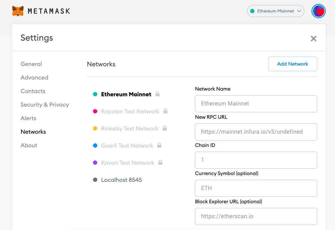Open Advanced settings
Image resolution: width=335 pixels, height=230 pixels.
pyautogui.click(x=35, y=77)
